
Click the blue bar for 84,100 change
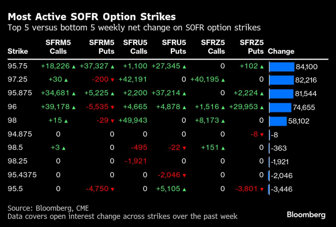click(282, 67)
